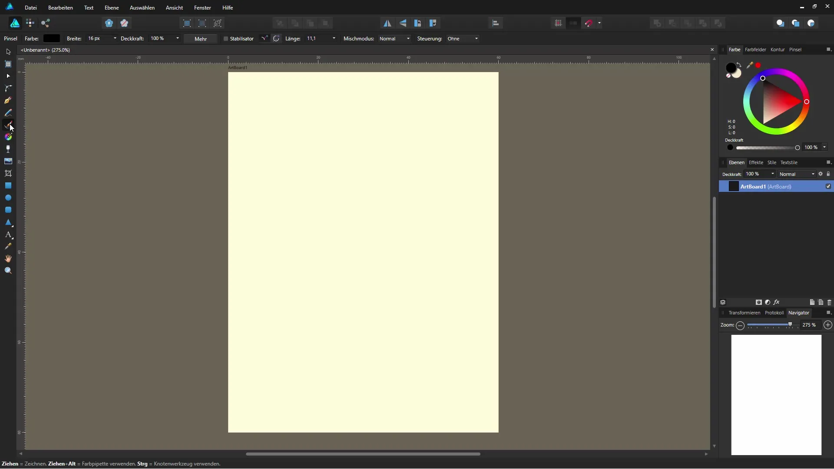The height and width of the screenshot is (469, 834).
Task: Switch to Pixel persona
Action: pos(30,23)
